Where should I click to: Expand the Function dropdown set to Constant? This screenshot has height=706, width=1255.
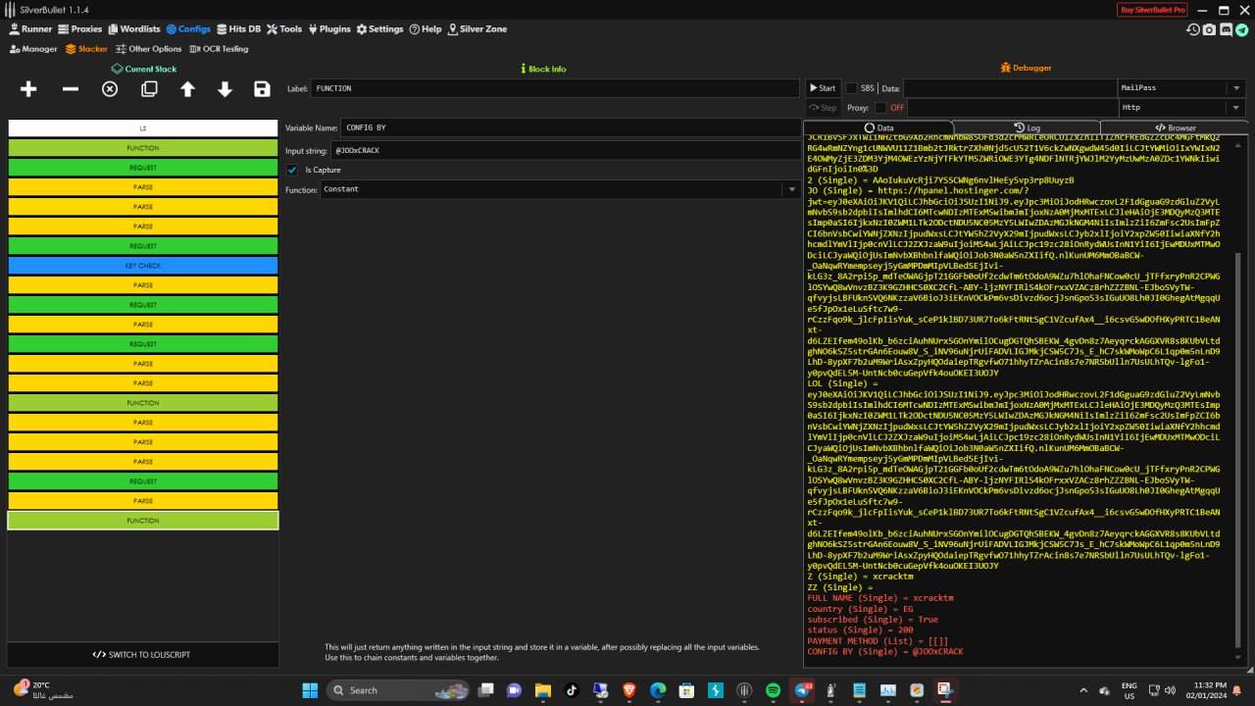(x=791, y=189)
